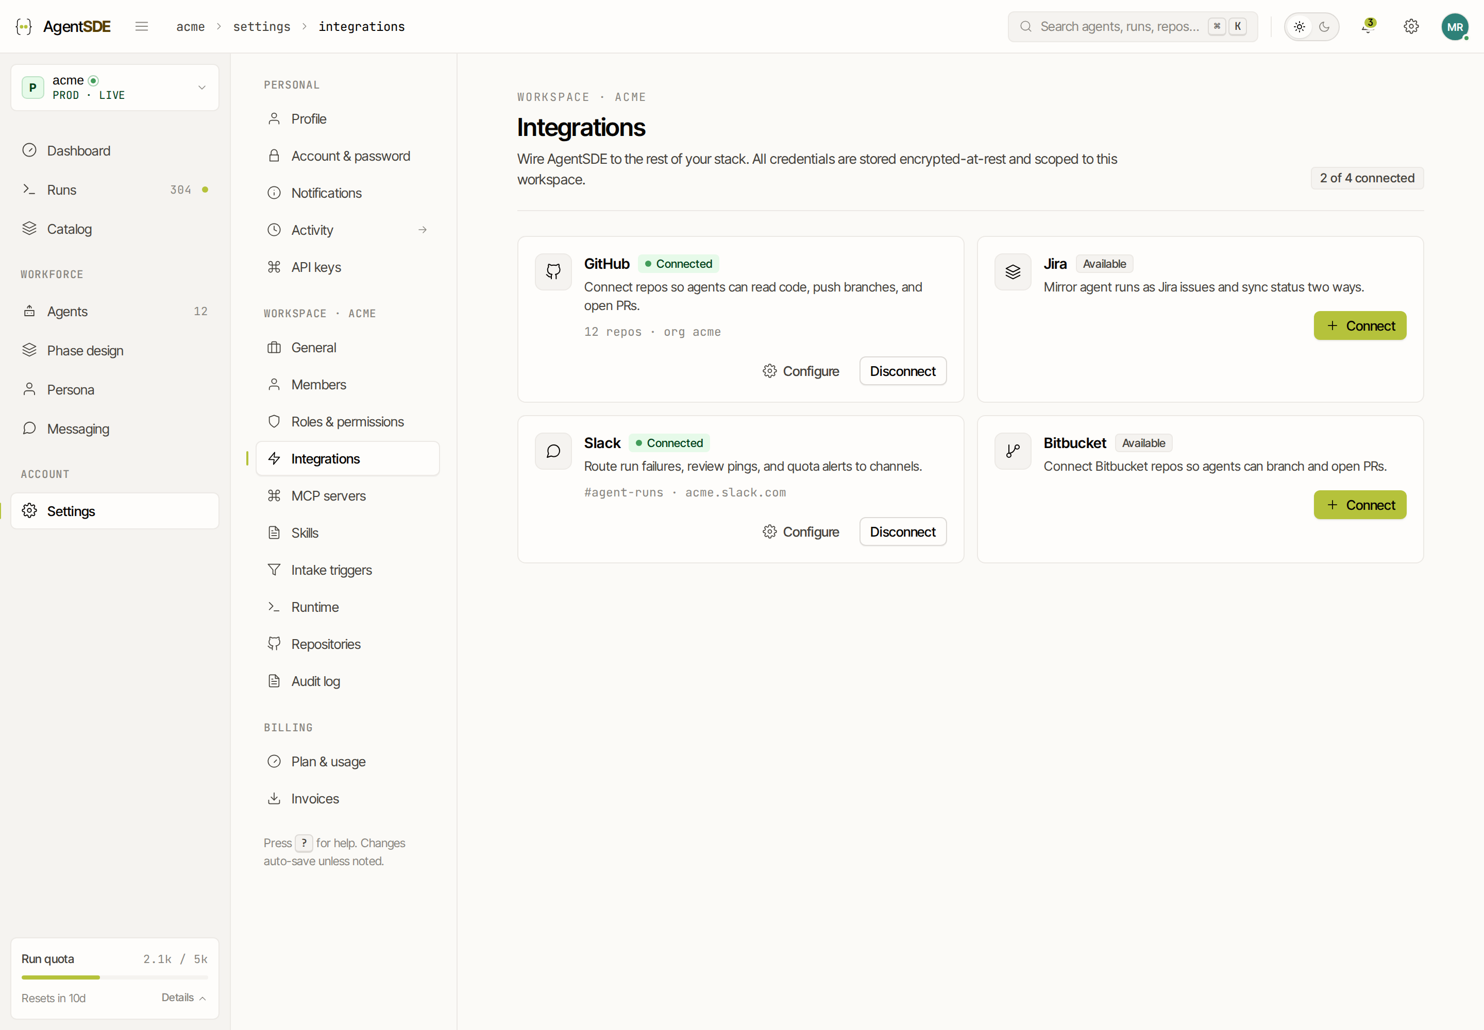1484x1030 pixels.
Task: Click the Slack card chat icon
Action: [553, 451]
